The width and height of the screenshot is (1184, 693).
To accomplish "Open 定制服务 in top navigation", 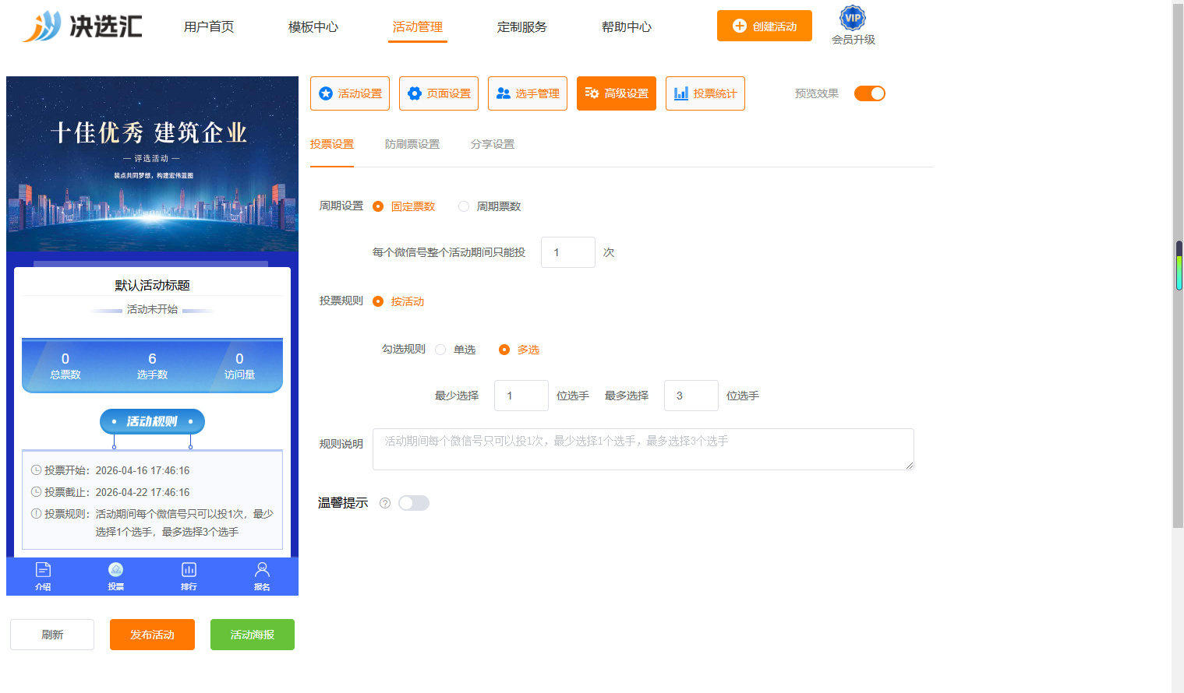I will pyautogui.click(x=522, y=26).
